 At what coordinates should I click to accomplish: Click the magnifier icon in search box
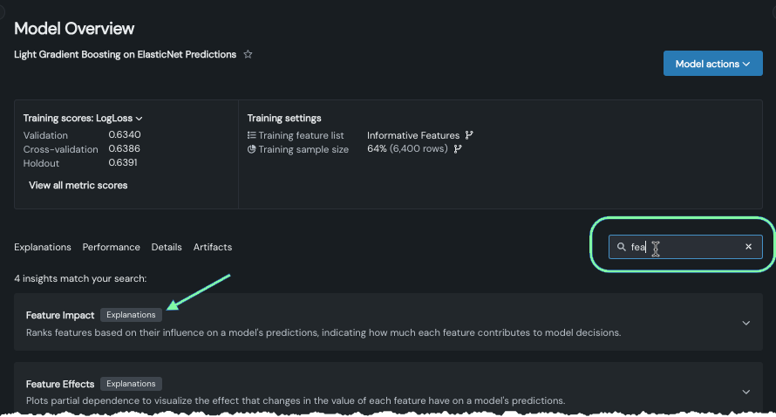[x=621, y=247]
